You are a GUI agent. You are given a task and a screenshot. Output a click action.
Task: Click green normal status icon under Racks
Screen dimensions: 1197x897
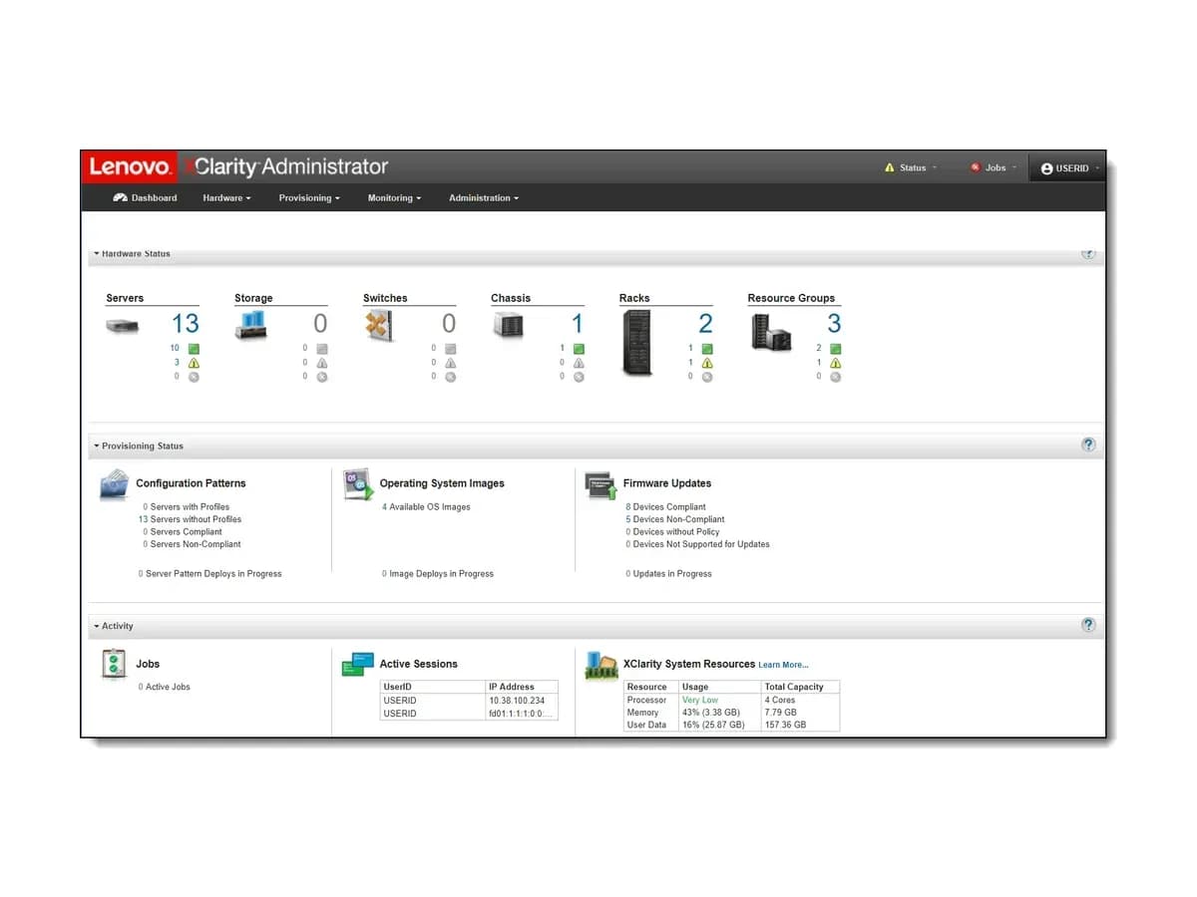pyautogui.click(x=707, y=349)
